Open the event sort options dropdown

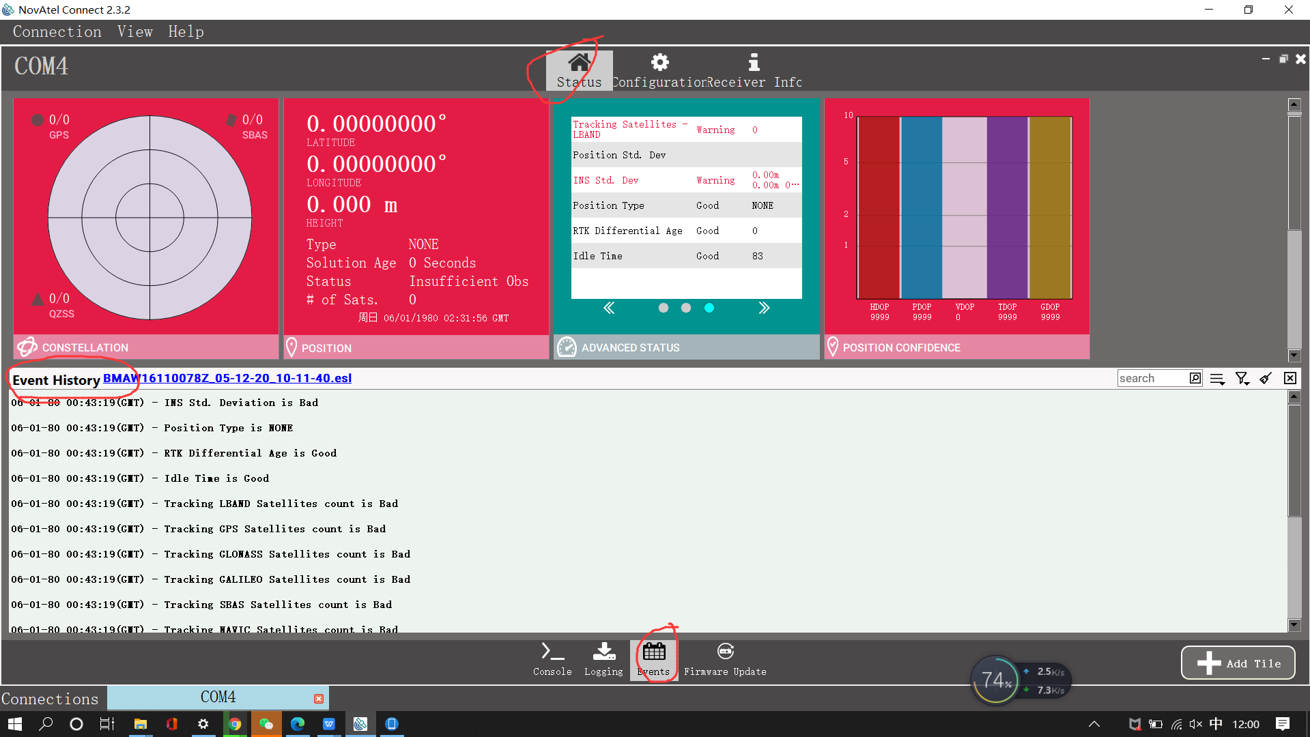tap(1218, 378)
